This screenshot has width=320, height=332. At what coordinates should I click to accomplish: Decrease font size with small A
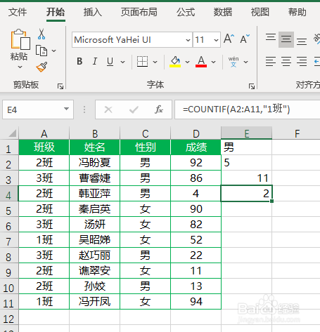click(x=245, y=39)
